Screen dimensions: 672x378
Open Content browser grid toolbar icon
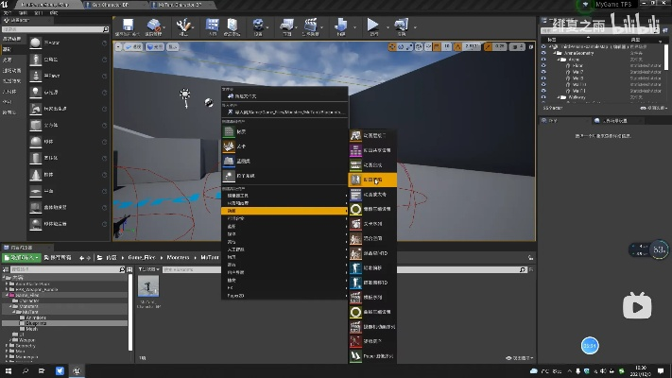pyautogui.click(x=212, y=26)
